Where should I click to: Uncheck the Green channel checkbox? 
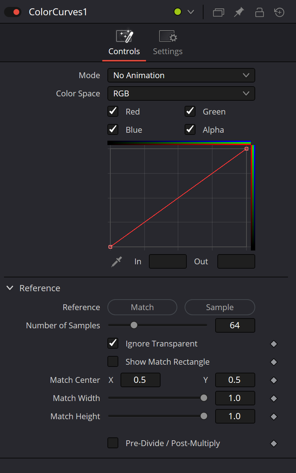190,111
